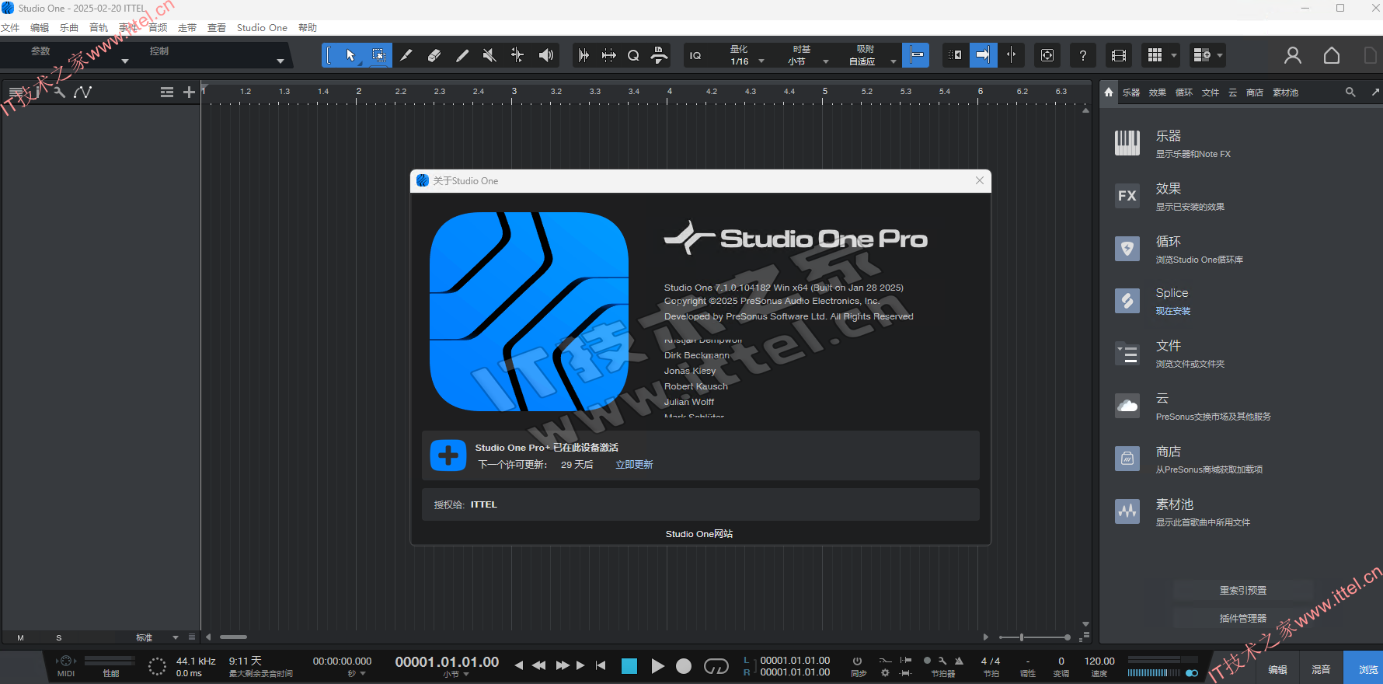1383x684 pixels.
Task: Open the 吸附 自适应 dropdown
Action: point(872,55)
